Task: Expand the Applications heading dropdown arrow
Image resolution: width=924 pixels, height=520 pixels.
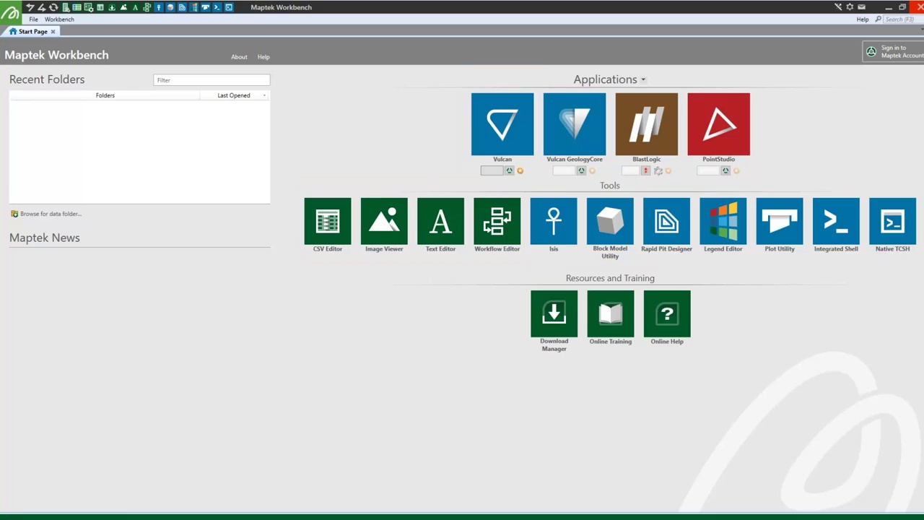Action: click(643, 80)
